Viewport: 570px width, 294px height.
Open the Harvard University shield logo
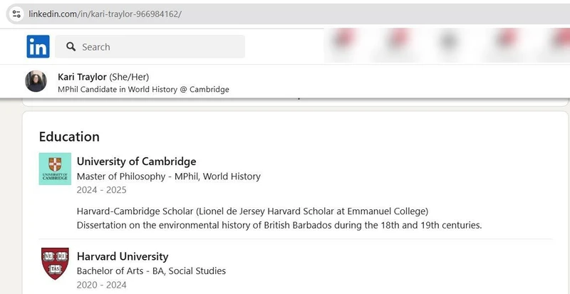click(55, 263)
